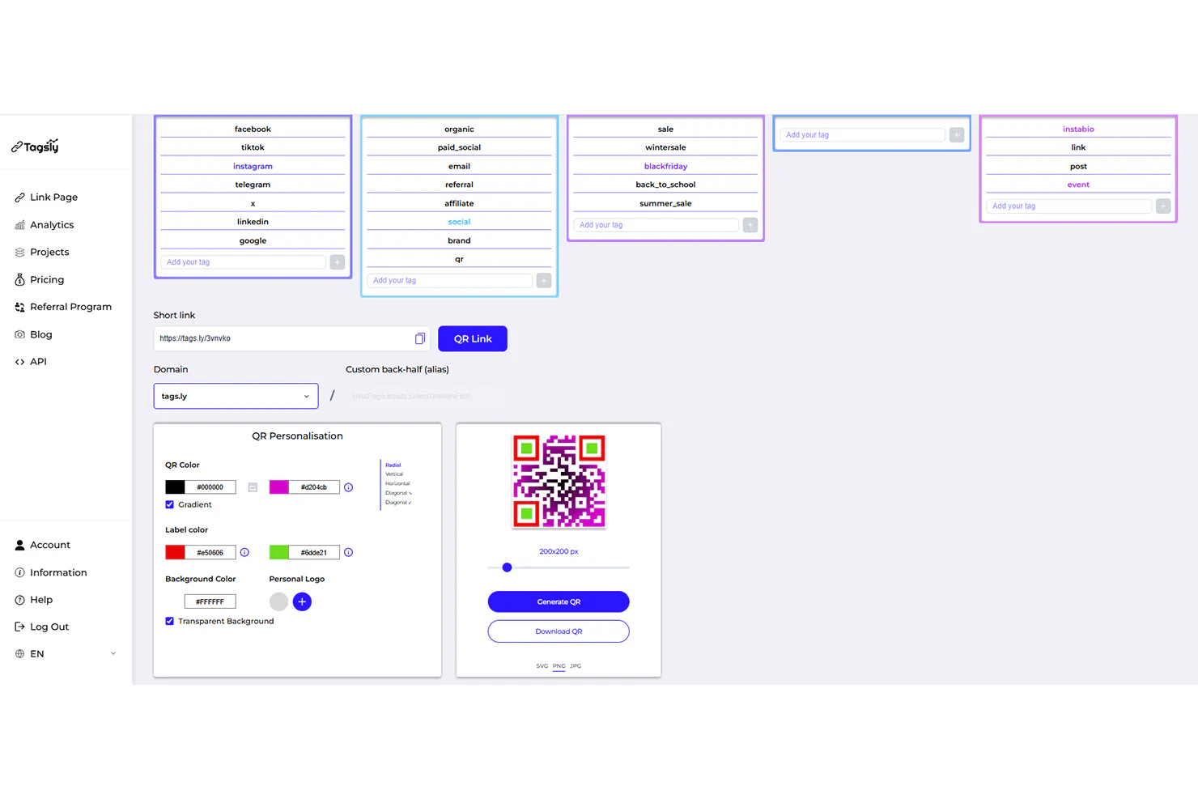Toggle the blackfriday tag
The width and height of the screenshot is (1198, 799).
pos(665,167)
